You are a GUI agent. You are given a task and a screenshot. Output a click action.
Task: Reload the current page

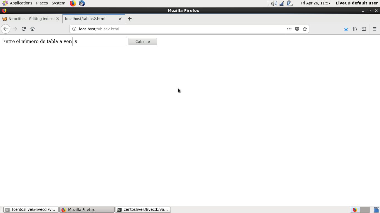click(x=24, y=29)
